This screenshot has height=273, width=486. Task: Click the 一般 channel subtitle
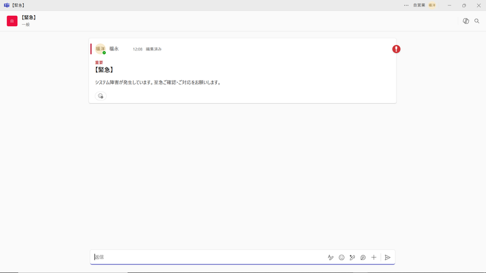26,24
